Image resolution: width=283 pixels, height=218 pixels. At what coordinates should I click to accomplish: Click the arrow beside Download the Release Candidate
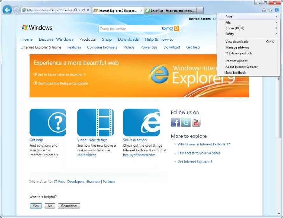(35, 83)
